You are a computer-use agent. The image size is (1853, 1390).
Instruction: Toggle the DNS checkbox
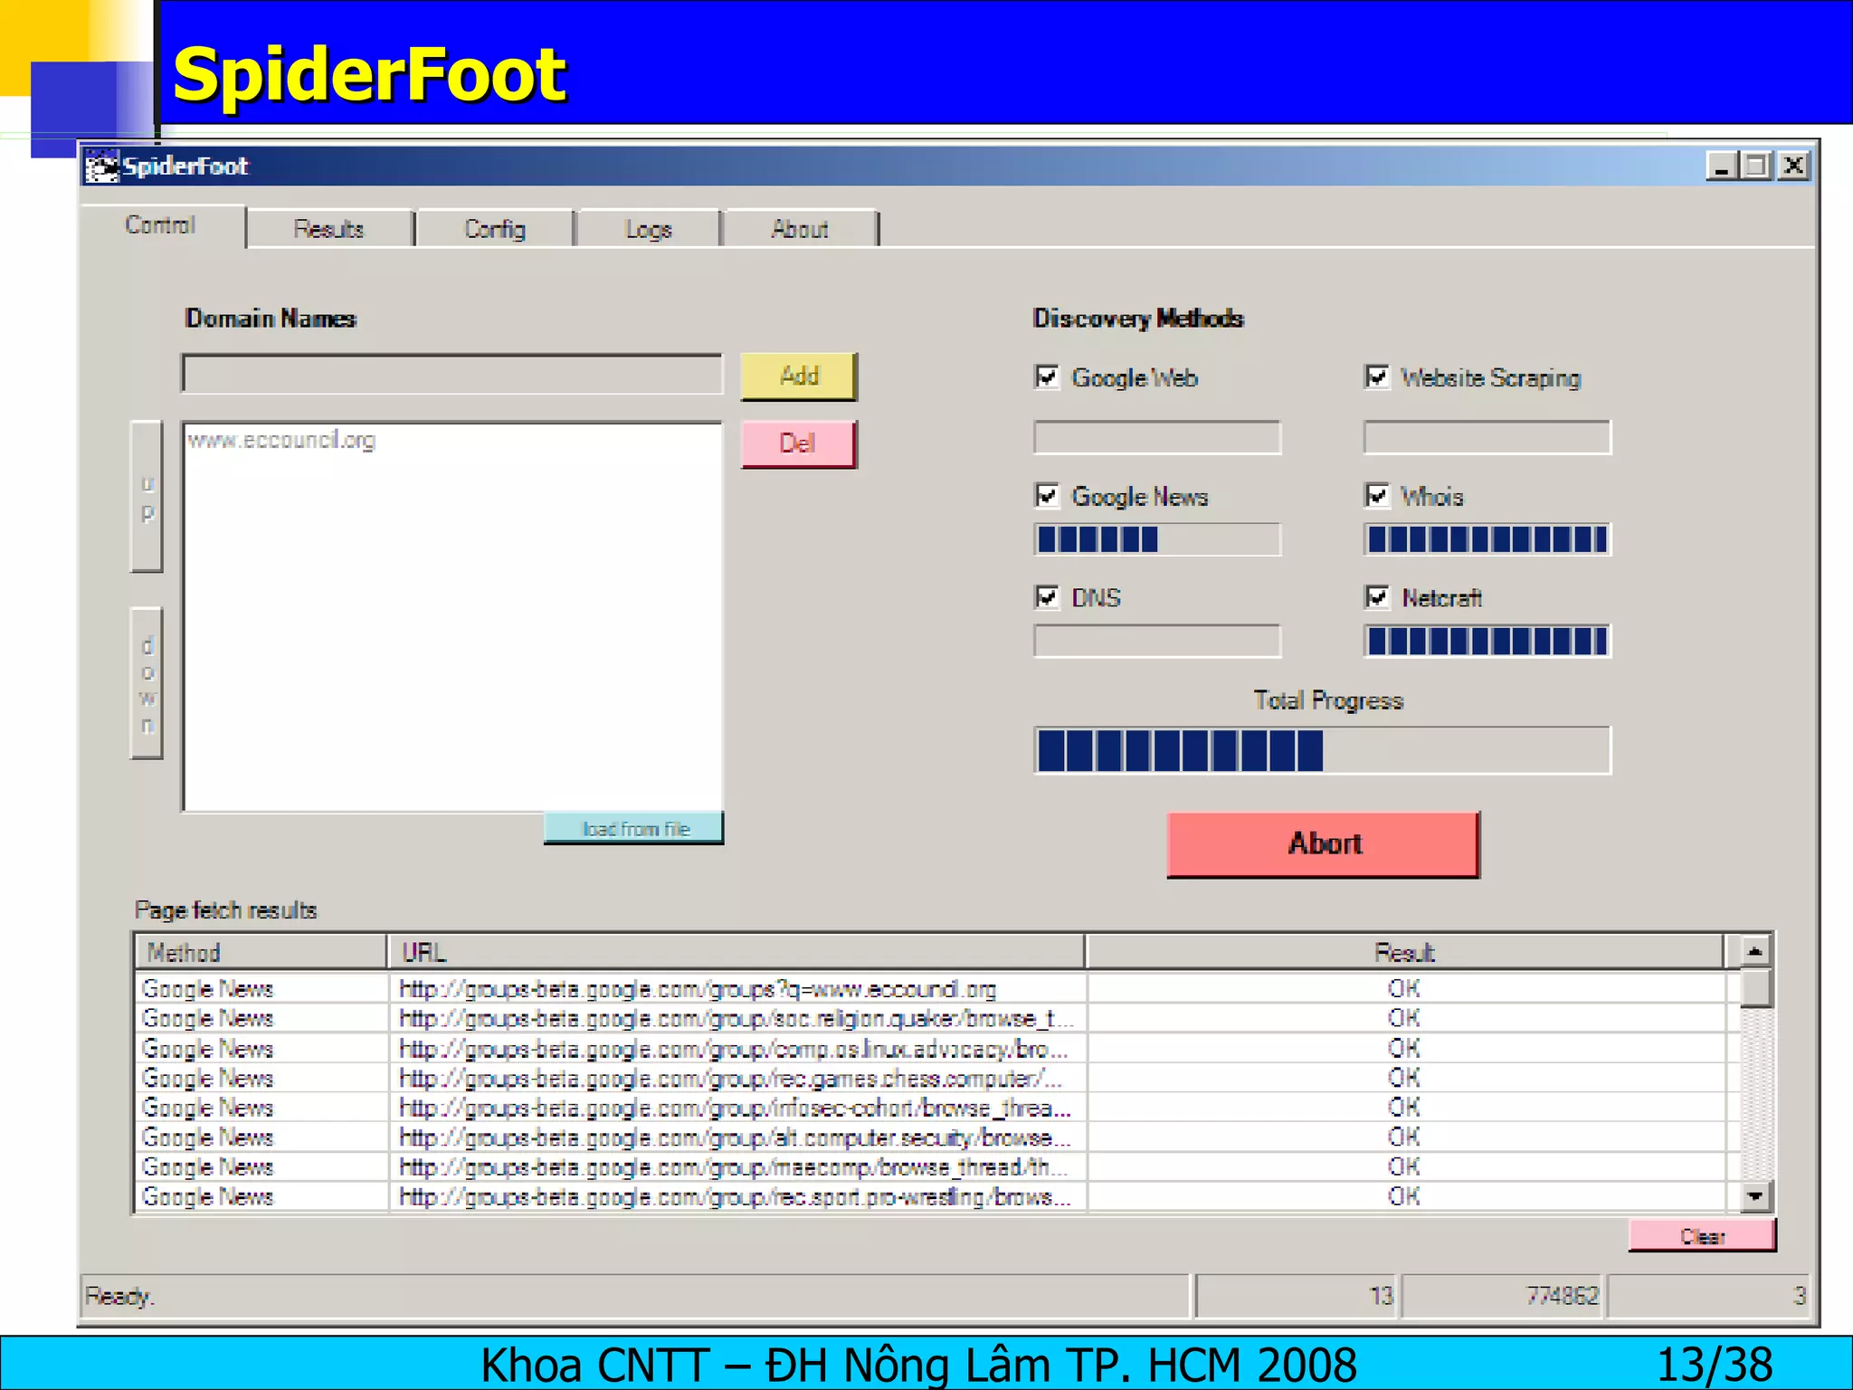pyautogui.click(x=1047, y=597)
